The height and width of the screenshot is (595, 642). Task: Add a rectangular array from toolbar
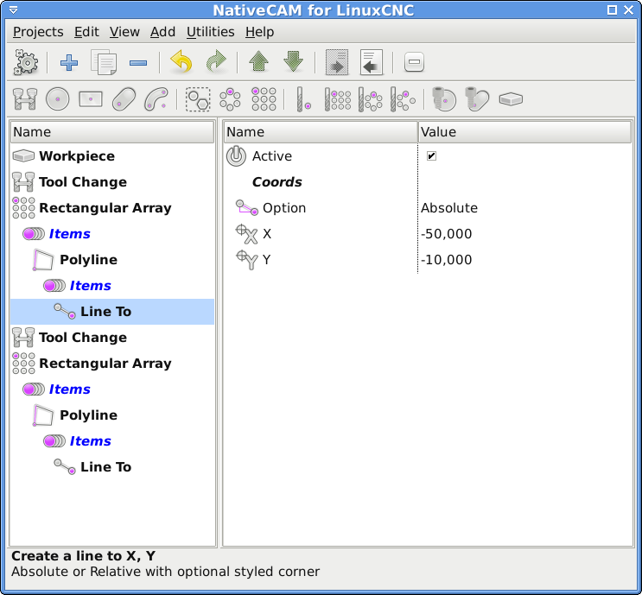(x=264, y=99)
